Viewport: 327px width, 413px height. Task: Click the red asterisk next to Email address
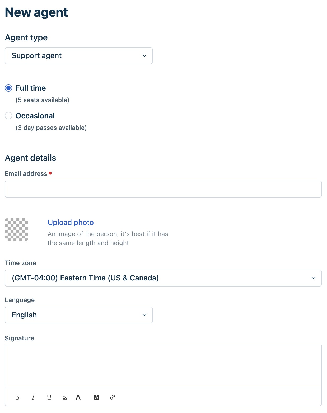(x=50, y=173)
